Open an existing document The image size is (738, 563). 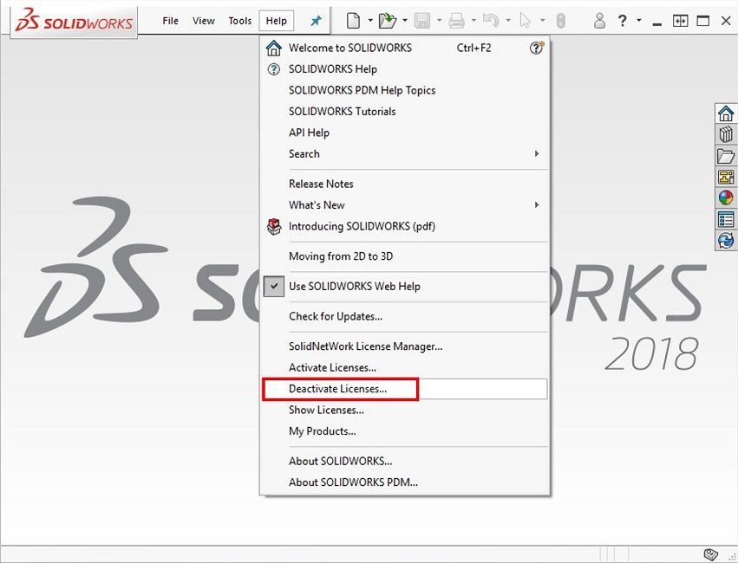(x=387, y=20)
